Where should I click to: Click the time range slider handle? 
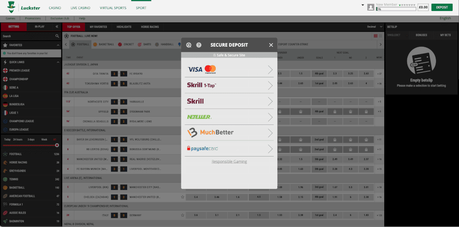[57, 145]
